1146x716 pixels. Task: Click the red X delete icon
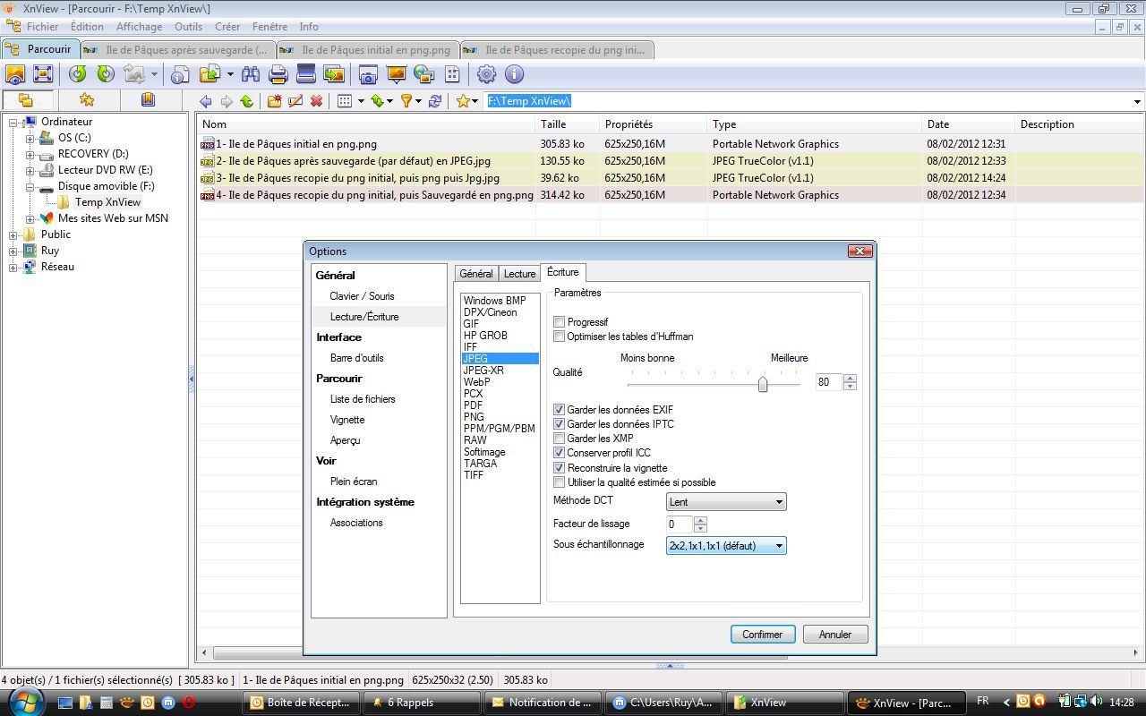tap(316, 101)
